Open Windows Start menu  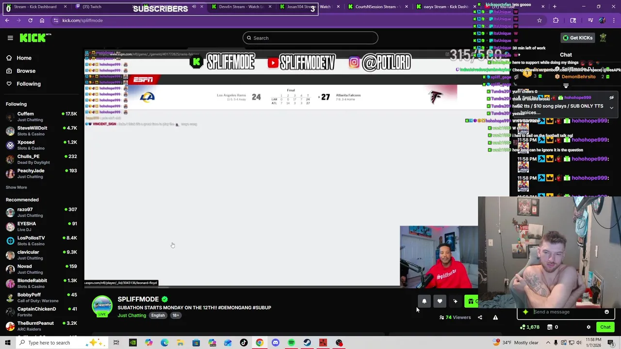[x=8, y=343]
